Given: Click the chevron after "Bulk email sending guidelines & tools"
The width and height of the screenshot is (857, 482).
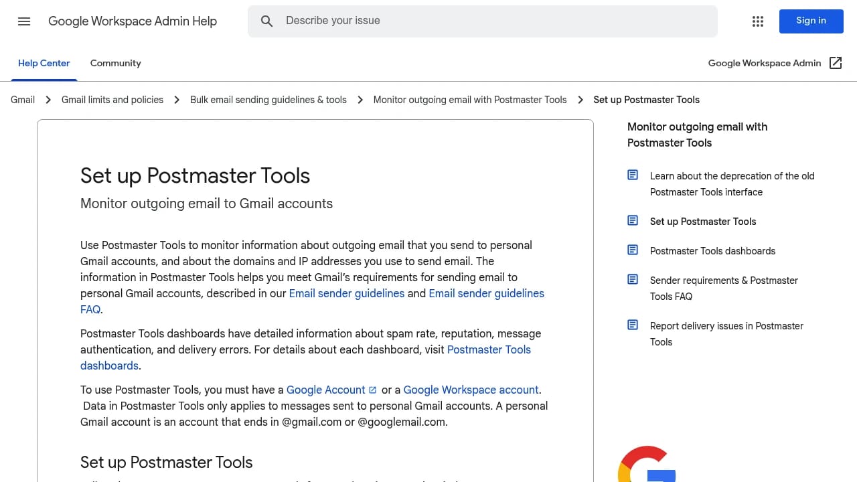Looking at the screenshot, I should click(360, 99).
